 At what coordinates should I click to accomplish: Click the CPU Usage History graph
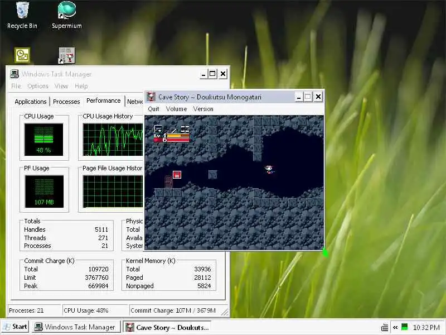pos(113,140)
